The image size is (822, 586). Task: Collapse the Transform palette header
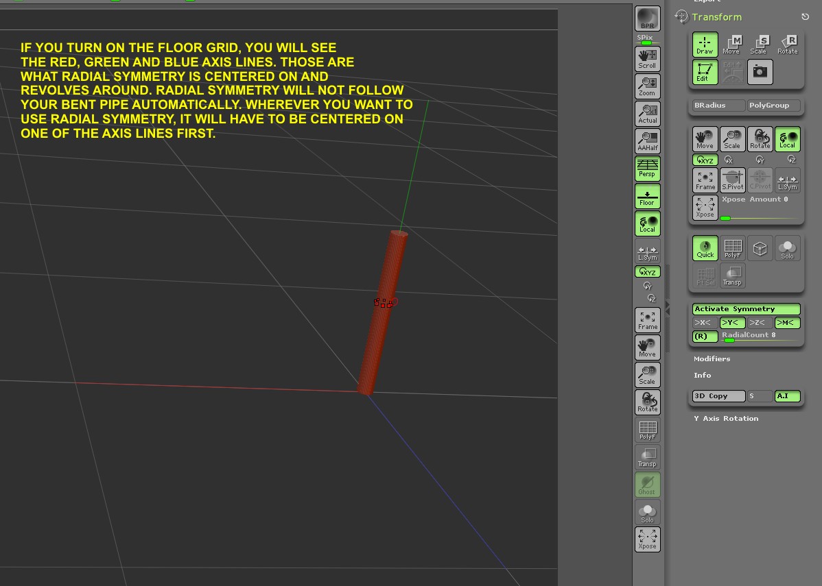(x=716, y=16)
